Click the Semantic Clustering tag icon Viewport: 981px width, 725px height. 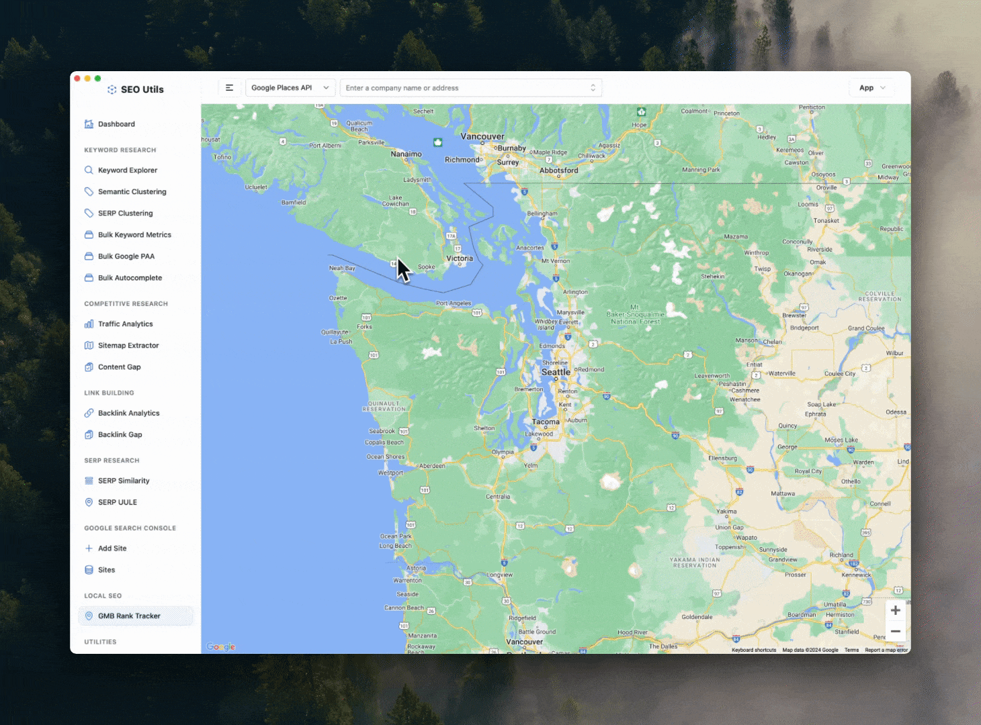[x=89, y=192]
